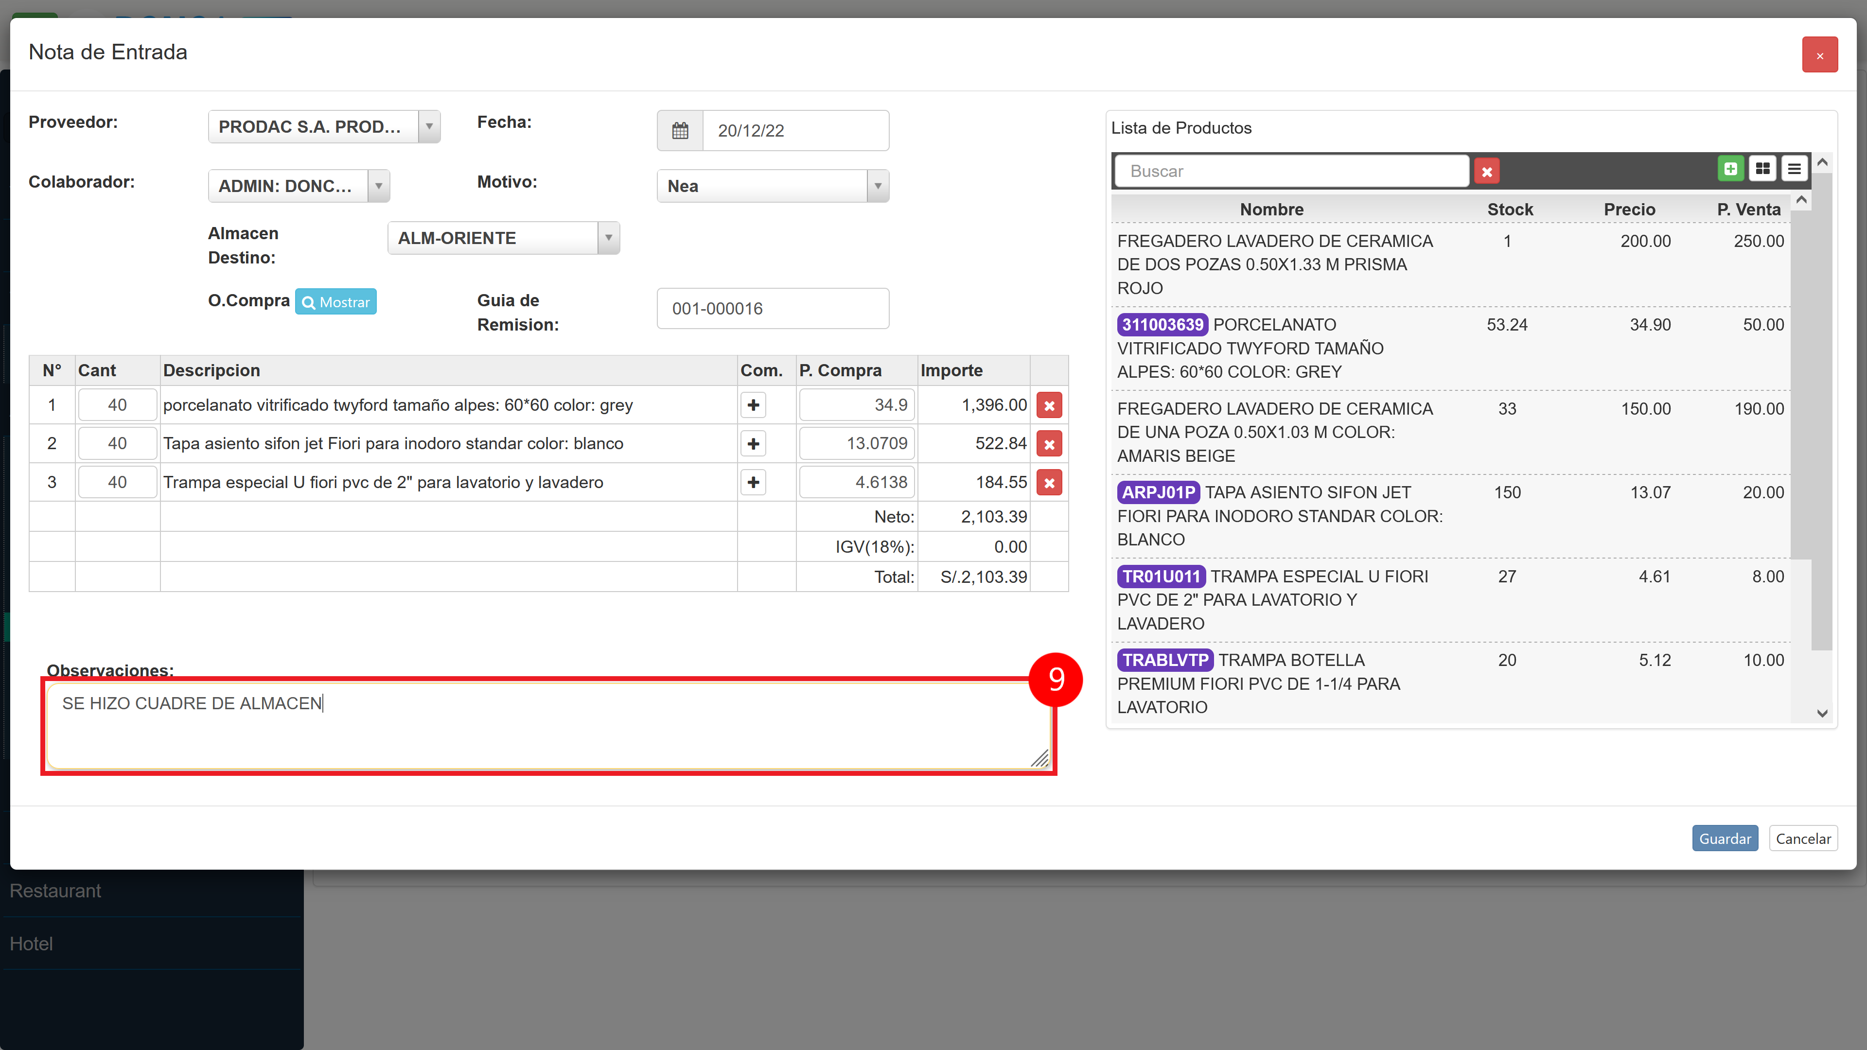
Task: Click the P. Venta column header
Action: [x=1748, y=210]
